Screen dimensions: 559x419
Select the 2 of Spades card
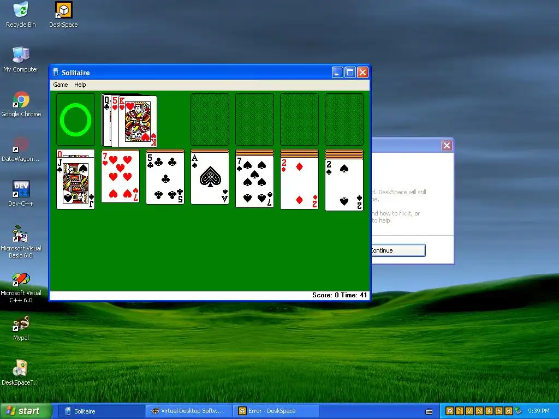pos(344,185)
